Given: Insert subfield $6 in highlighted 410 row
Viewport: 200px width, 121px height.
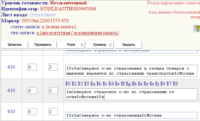Looking at the screenshot, I should [163, 84].
